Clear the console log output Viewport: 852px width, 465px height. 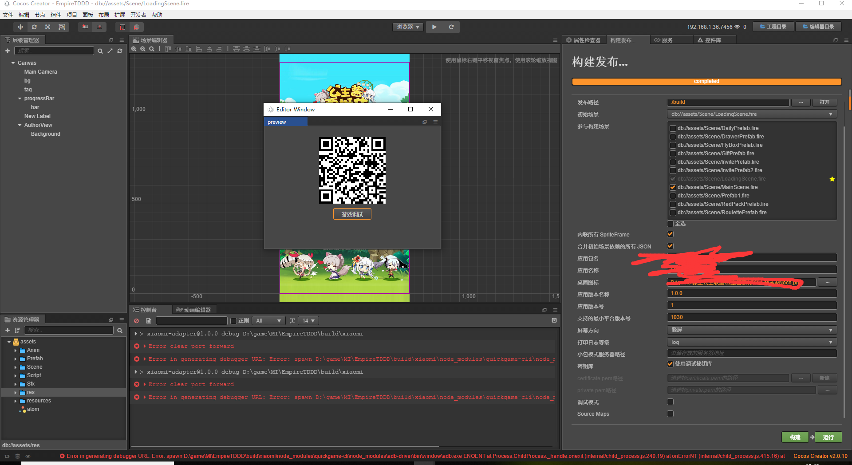click(x=137, y=321)
